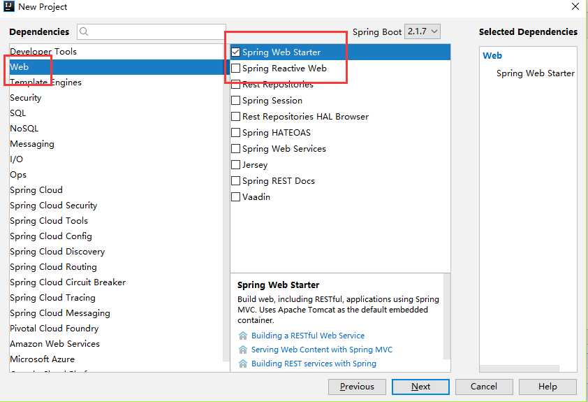Choose the Ops category
The image size is (588, 402).
[116, 175]
